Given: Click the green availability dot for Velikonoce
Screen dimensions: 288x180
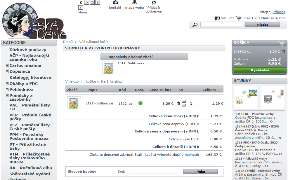Looking at the screenshot, I should [140, 103].
